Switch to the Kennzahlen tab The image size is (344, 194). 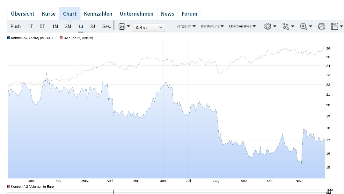(98, 13)
